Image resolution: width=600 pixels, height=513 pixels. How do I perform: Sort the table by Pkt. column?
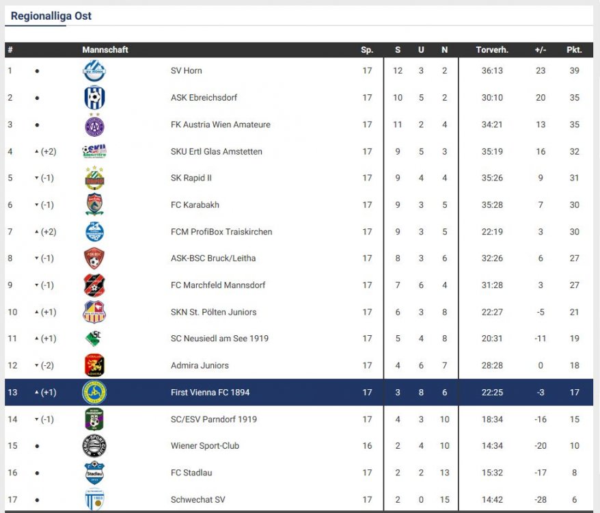[574, 50]
